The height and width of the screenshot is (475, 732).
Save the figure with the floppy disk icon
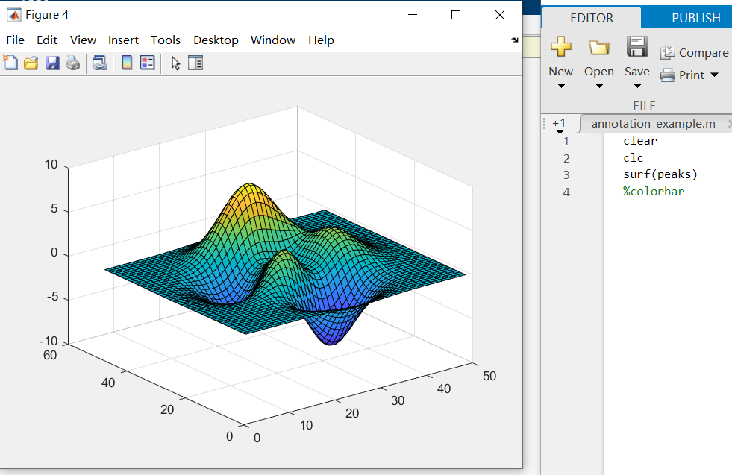pyautogui.click(x=52, y=63)
